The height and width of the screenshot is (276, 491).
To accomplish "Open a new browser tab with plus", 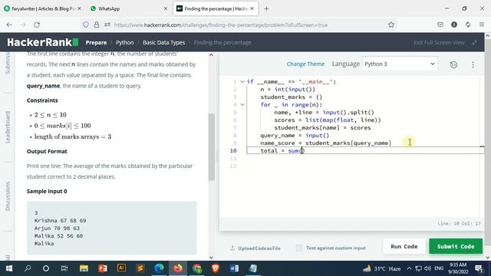I will pyautogui.click(x=266, y=8).
